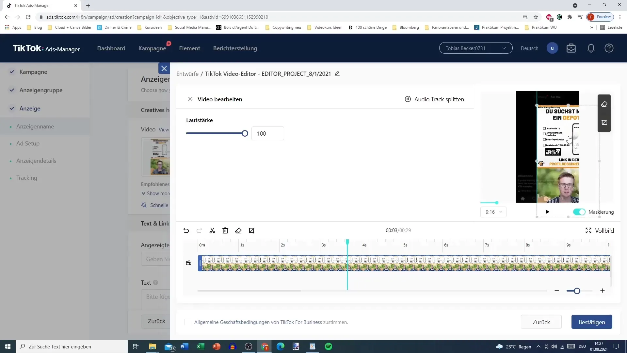Viewport: 627px width, 353px height.
Task: Choose the eraser tool in the timeline toolbar
Action: pyautogui.click(x=238, y=230)
